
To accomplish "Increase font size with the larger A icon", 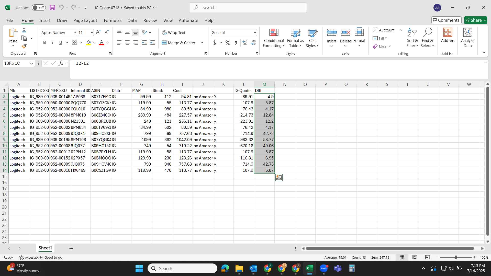I will [x=98, y=32].
